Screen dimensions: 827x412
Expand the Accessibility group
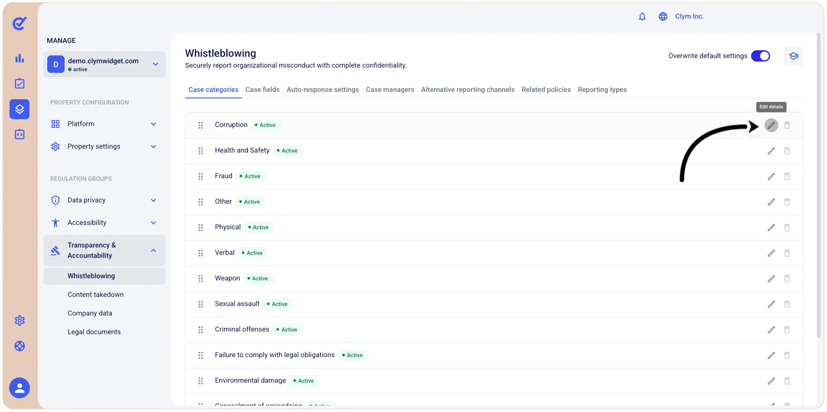point(104,223)
